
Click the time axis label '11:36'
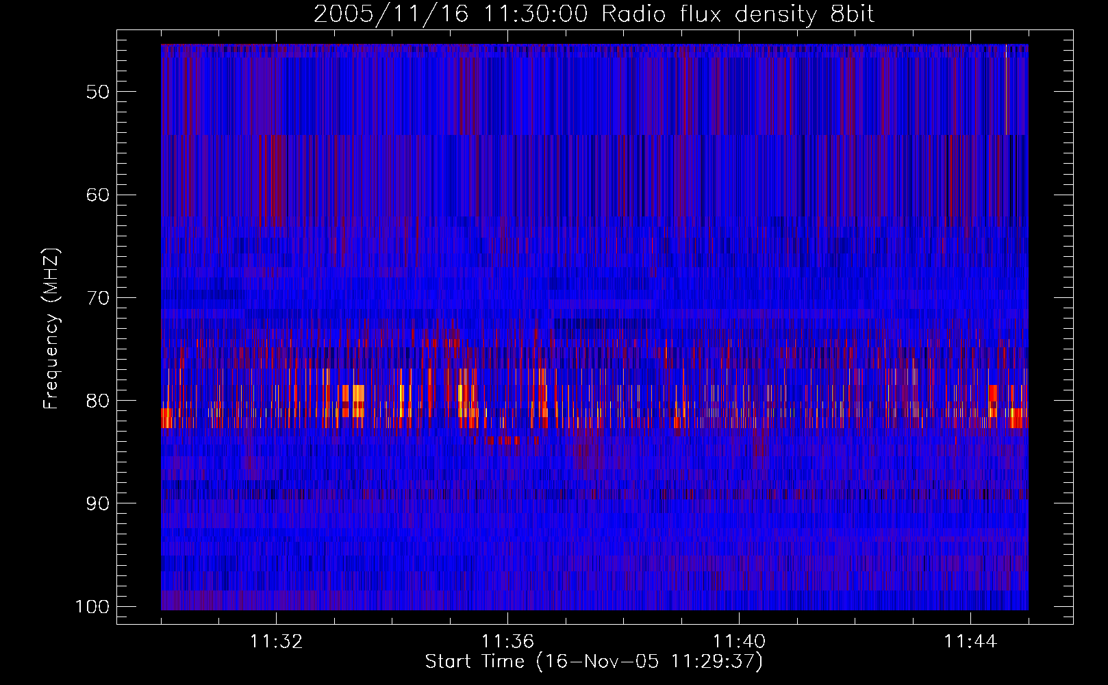[x=507, y=642]
